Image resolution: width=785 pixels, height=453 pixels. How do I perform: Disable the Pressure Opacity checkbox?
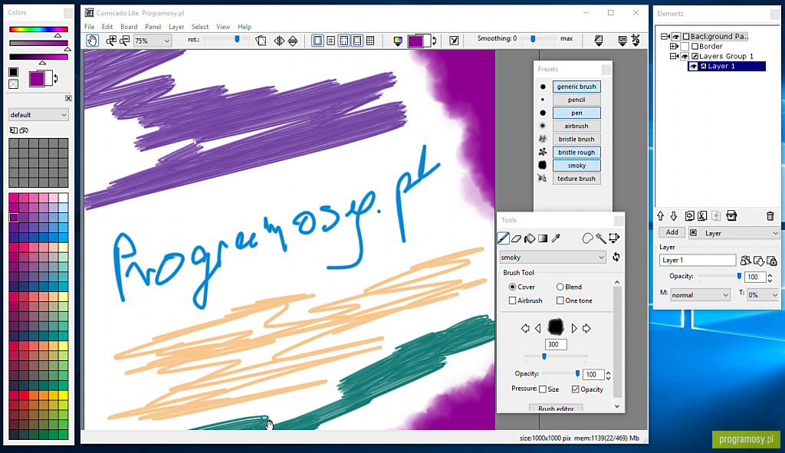[576, 389]
